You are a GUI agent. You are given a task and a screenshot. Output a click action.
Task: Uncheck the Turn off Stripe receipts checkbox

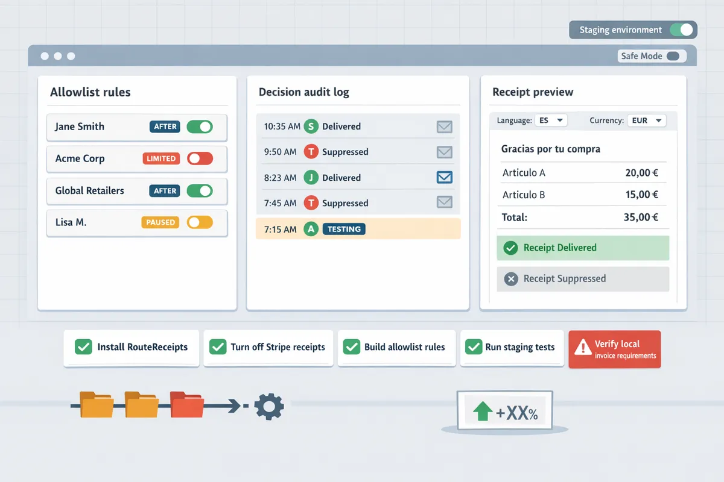click(217, 347)
